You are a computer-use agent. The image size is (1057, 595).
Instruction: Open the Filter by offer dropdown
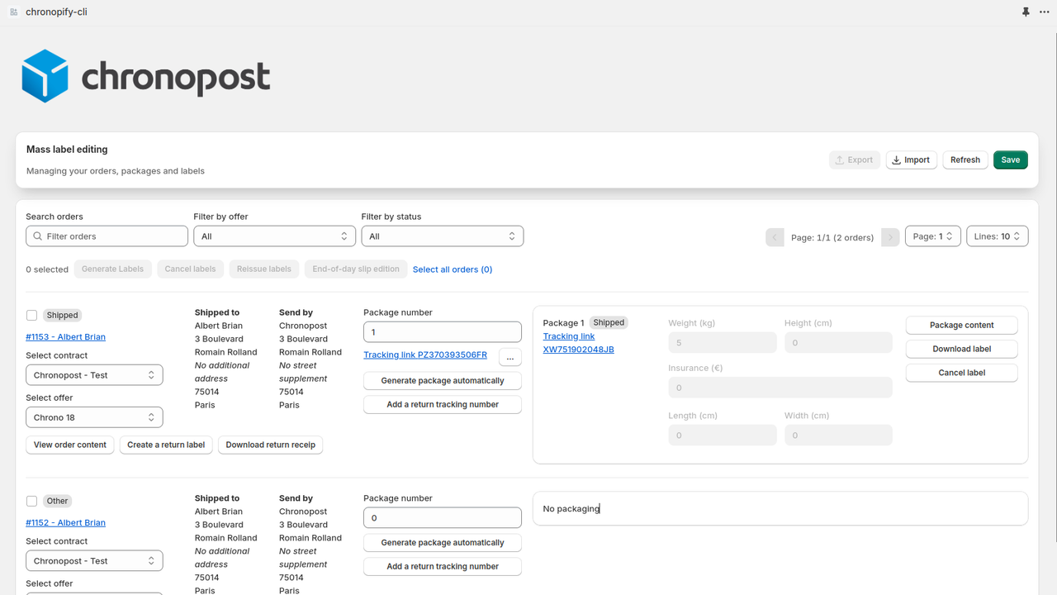point(274,236)
